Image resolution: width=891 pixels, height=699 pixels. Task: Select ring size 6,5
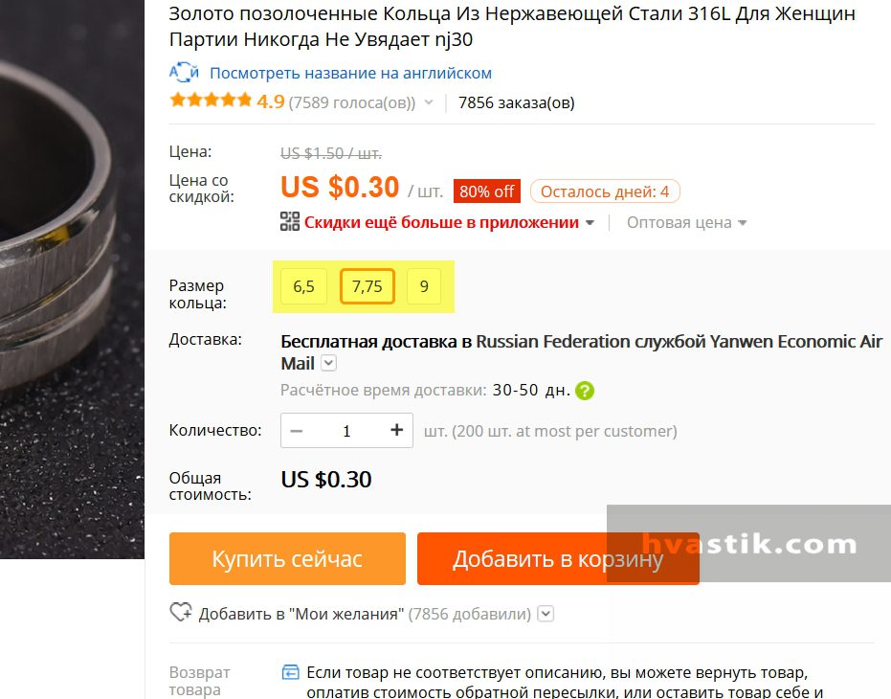pos(303,286)
